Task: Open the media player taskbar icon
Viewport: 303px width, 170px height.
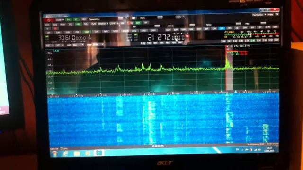Action: click(88, 153)
